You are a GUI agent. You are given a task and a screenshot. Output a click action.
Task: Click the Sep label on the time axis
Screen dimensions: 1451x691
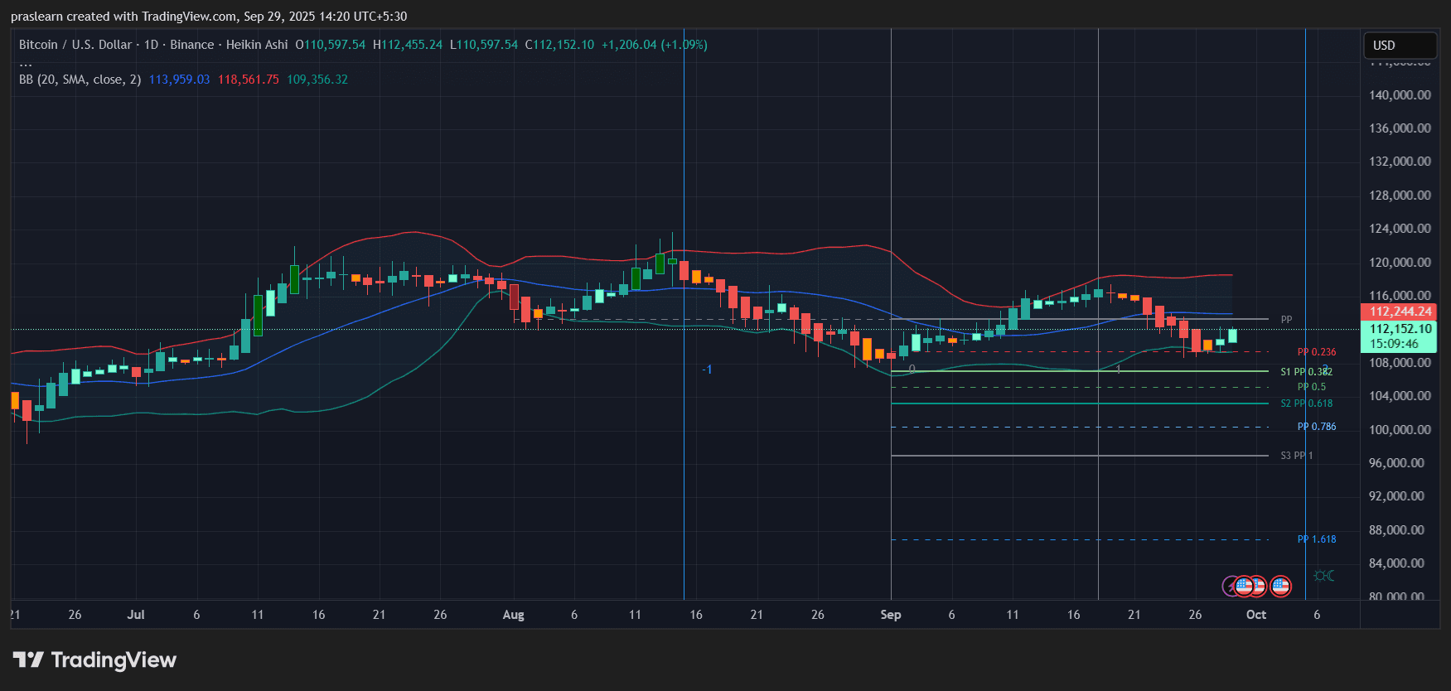(890, 615)
